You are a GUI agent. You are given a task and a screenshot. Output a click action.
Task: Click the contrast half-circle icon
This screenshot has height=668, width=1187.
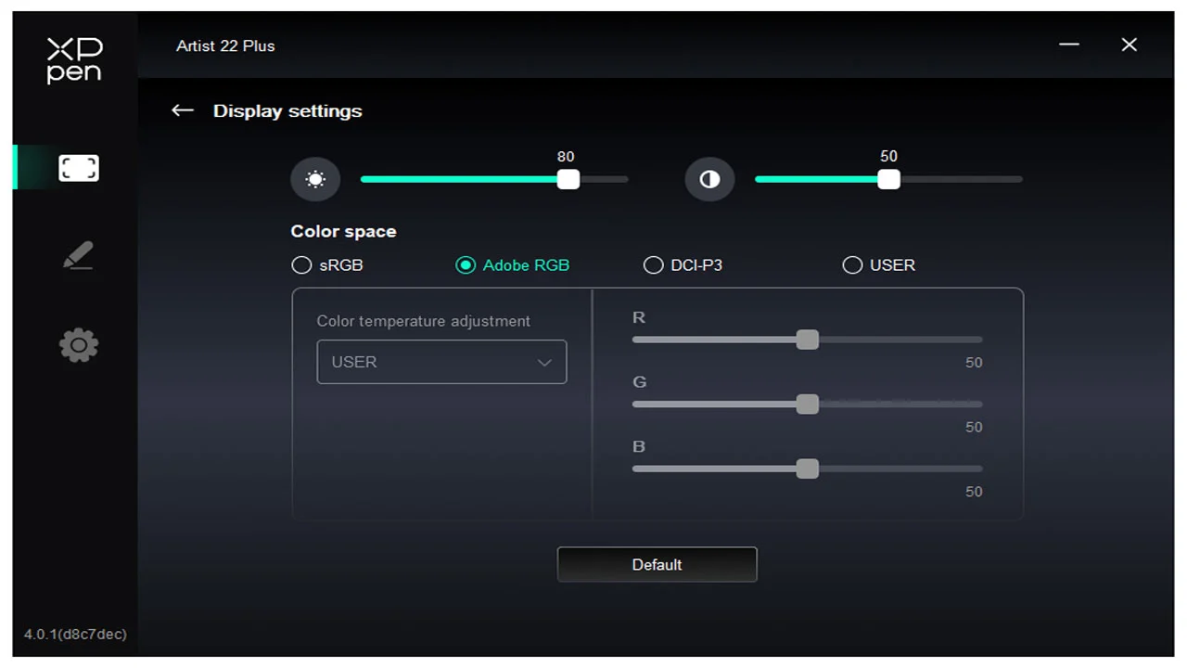pos(709,179)
